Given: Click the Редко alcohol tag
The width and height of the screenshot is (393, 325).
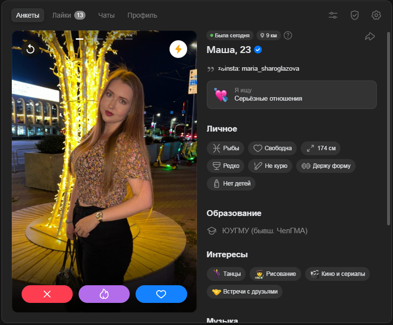Looking at the screenshot, I should [225, 166].
